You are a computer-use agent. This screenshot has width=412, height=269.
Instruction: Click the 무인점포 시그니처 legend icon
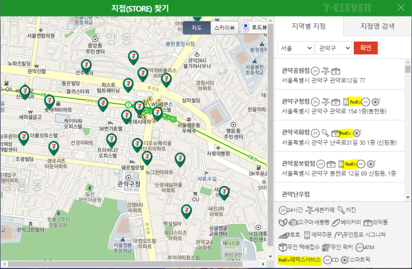pyautogui.click(x=338, y=235)
